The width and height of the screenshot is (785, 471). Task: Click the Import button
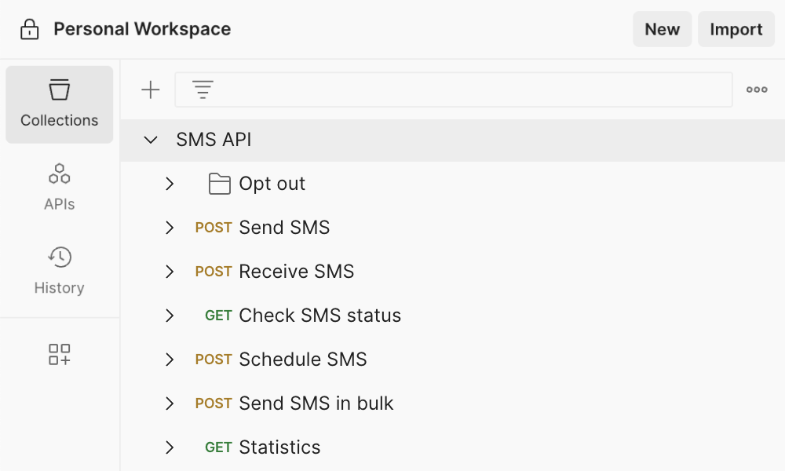pyautogui.click(x=736, y=30)
